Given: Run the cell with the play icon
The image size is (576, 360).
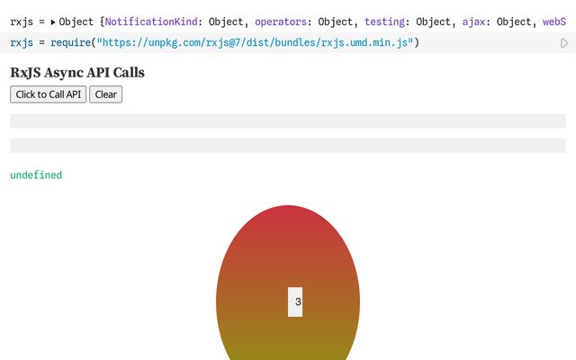Looking at the screenshot, I should (564, 43).
